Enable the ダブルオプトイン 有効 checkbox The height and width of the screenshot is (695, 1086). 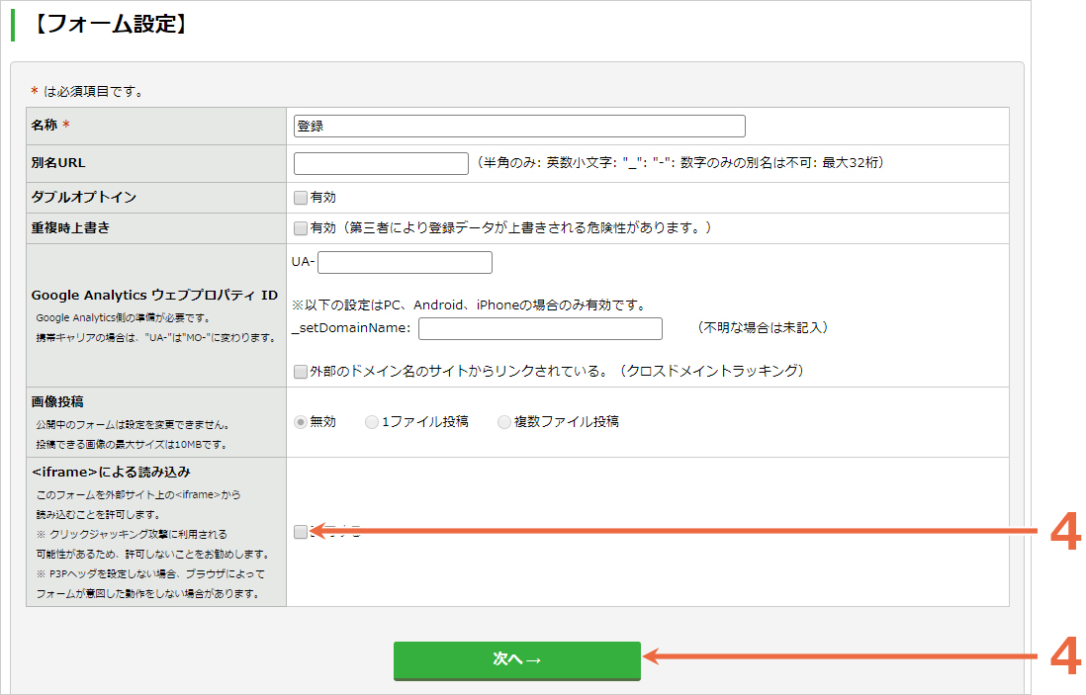tap(301, 198)
